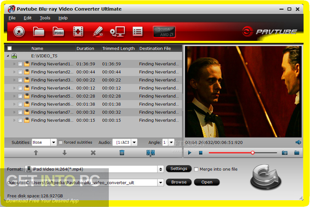310x207 pixels.
Task: Enable the forced subtitles checkbox
Action: 60,142
